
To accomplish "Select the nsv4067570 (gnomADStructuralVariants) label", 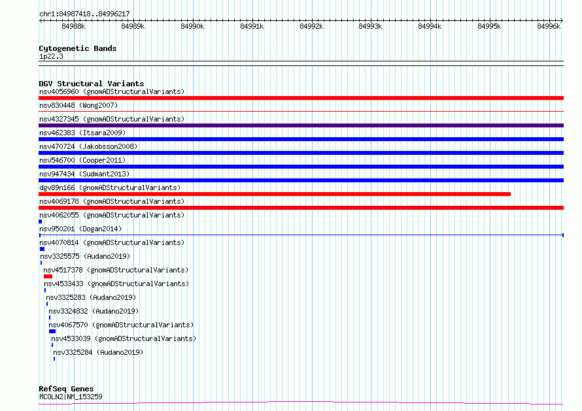I will tap(121, 325).
